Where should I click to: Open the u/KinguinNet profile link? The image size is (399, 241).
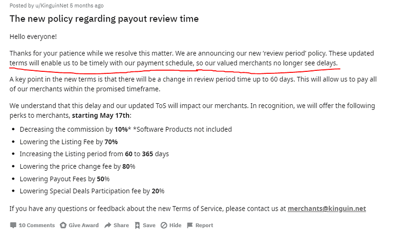tap(52, 5)
